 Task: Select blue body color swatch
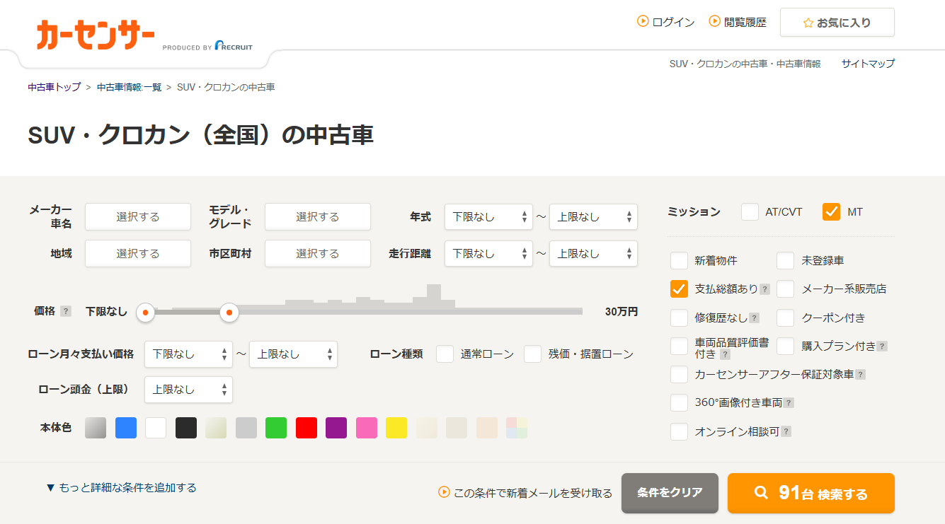click(x=125, y=428)
